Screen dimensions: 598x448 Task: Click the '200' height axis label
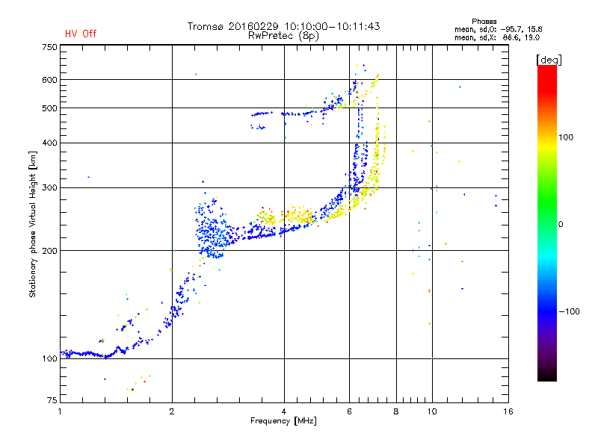[49, 251]
